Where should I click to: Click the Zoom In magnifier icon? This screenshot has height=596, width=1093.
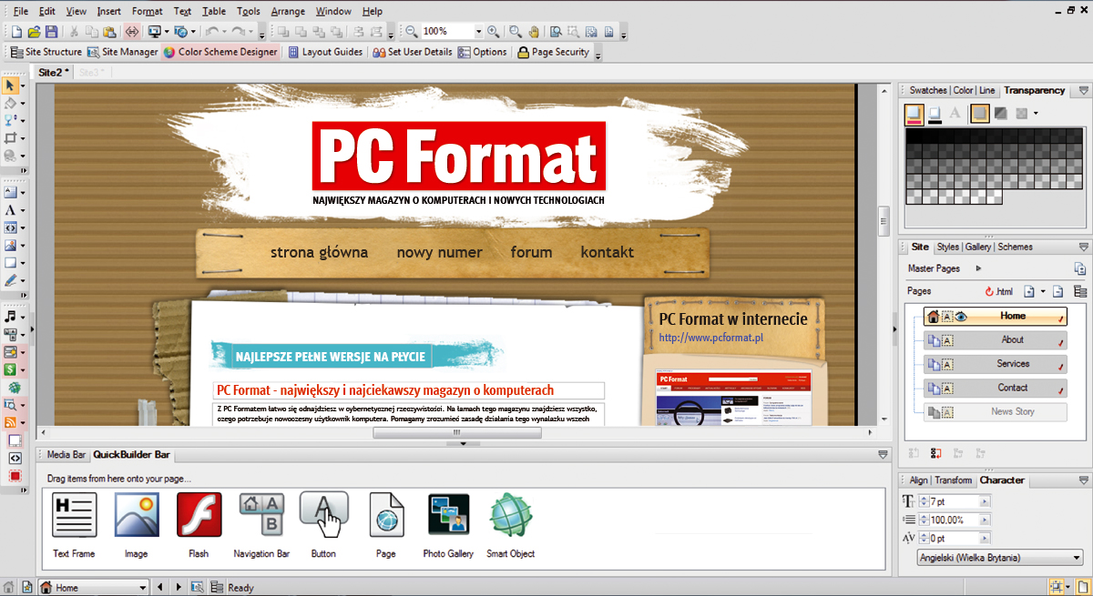(x=493, y=32)
